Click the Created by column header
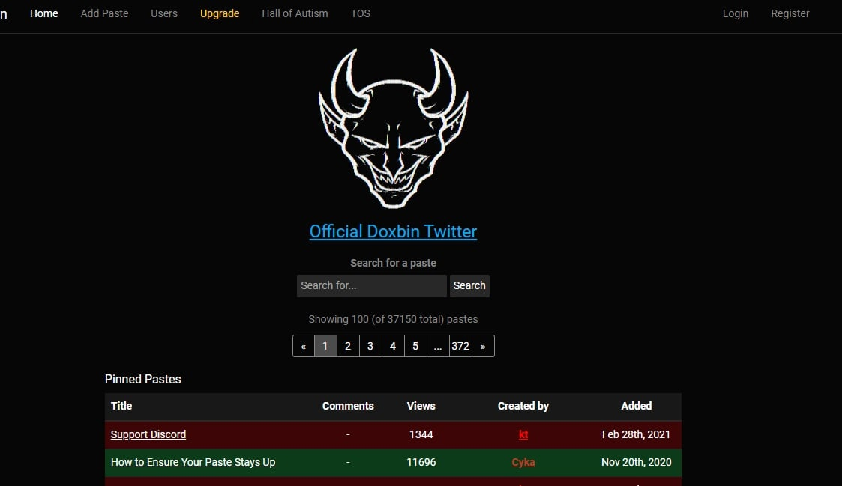This screenshot has height=486, width=842. pyautogui.click(x=523, y=406)
